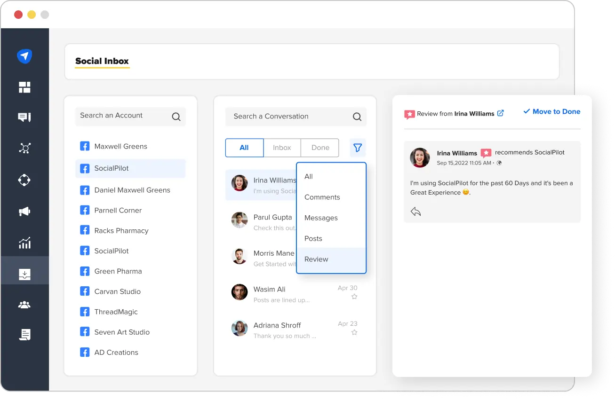615x400 pixels.
Task: Open the connected nodes icon in sidebar
Action: coord(24,149)
